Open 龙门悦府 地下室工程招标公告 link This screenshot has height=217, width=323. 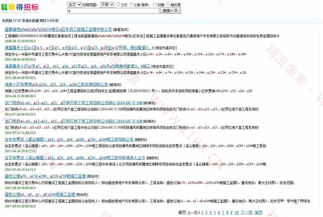[74, 103]
